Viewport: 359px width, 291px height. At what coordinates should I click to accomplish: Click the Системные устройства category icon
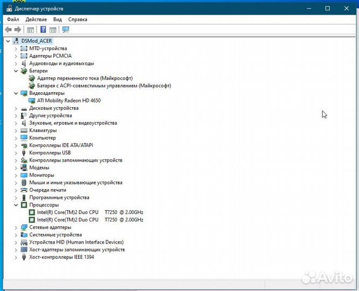pyautogui.click(x=24, y=234)
